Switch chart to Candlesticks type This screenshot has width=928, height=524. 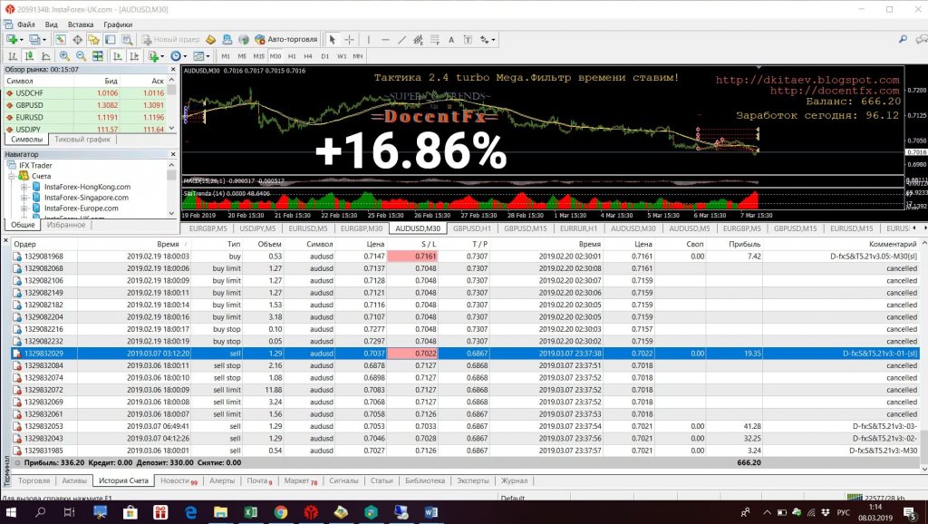pos(28,56)
